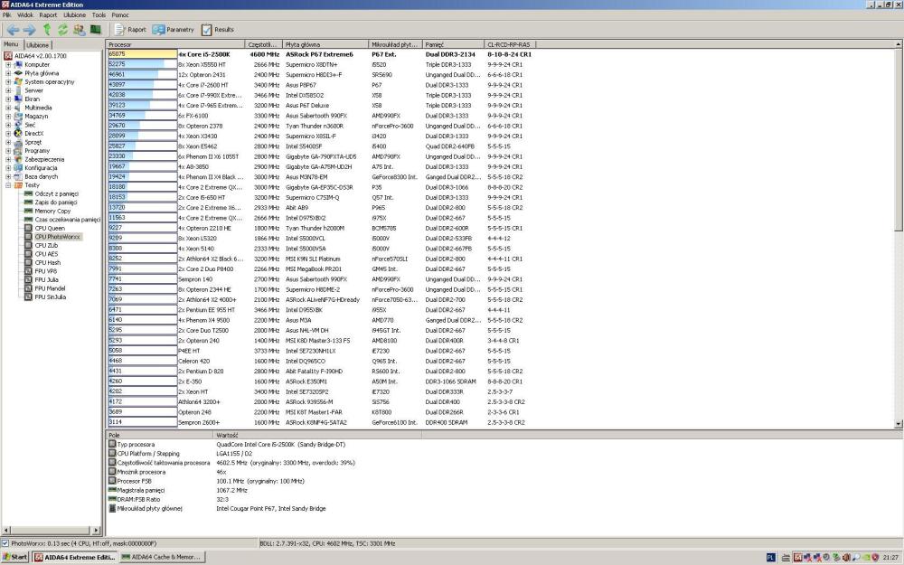The image size is (904, 565).
Task: Open the AIDA64 system tray icon
Action: pos(797,557)
